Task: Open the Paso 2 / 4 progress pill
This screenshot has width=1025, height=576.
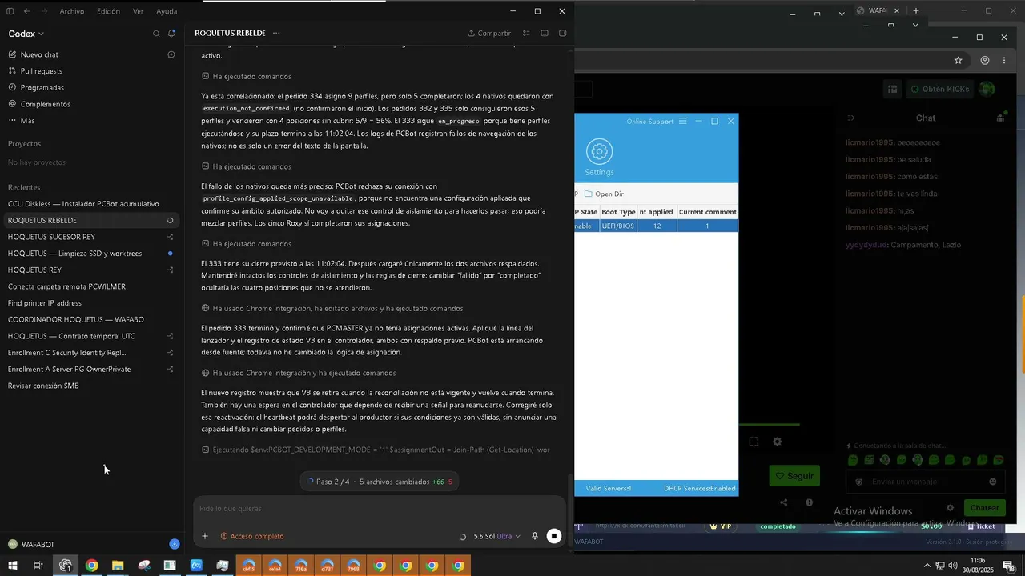Action: click(x=380, y=482)
